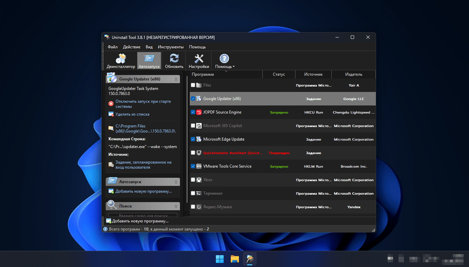This screenshot has width=469, height=267.
Task: Click Добавить новую программу in the Автозапуск side panel
Action: 144,191
